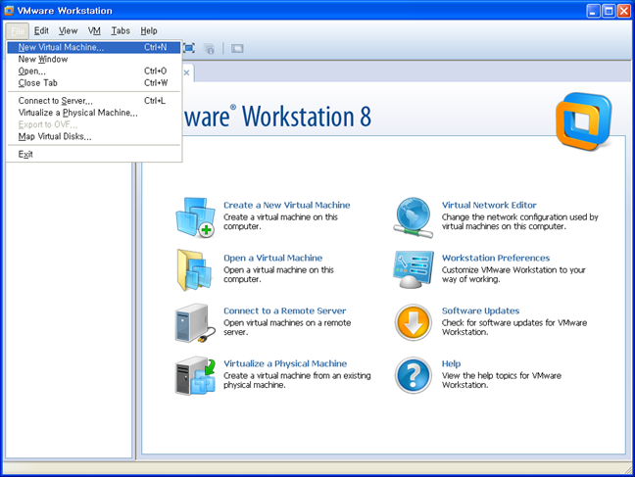This screenshot has height=477, width=635.
Task: Click the disabled Export to OVF... entry
Action: click(x=93, y=124)
